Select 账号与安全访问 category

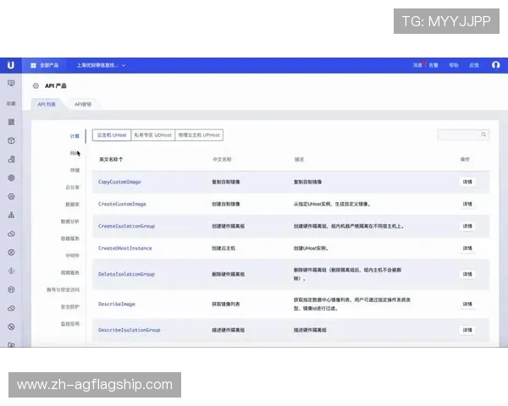63,290
